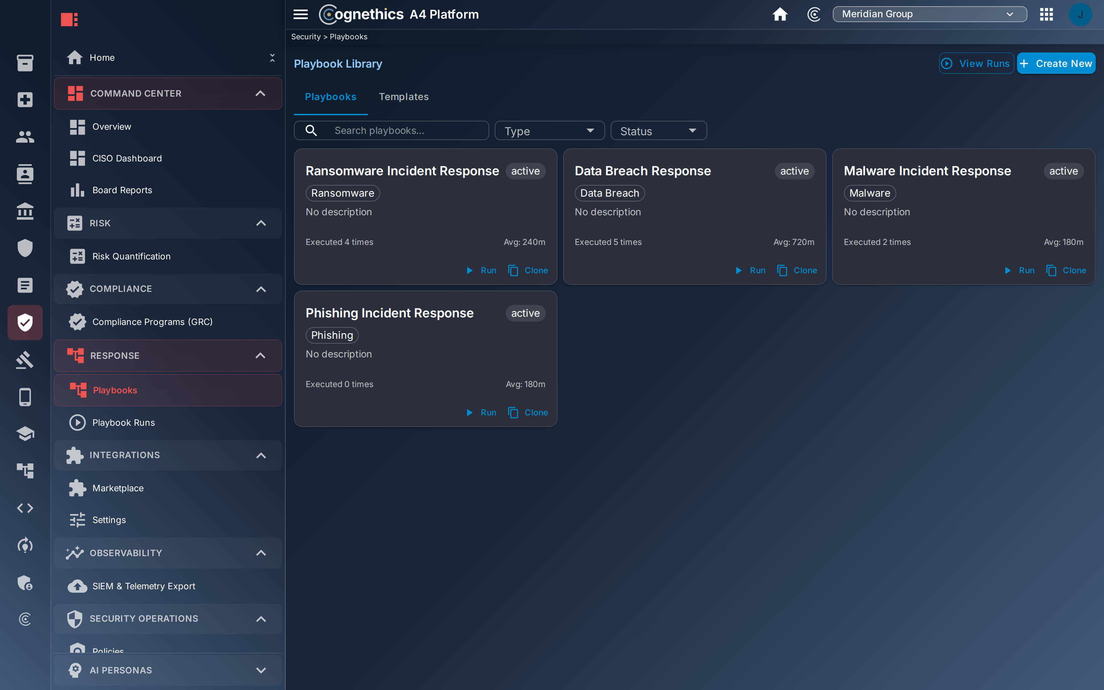Click the red logo icon at sidebar top
The height and width of the screenshot is (690, 1104).
(x=69, y=19)
